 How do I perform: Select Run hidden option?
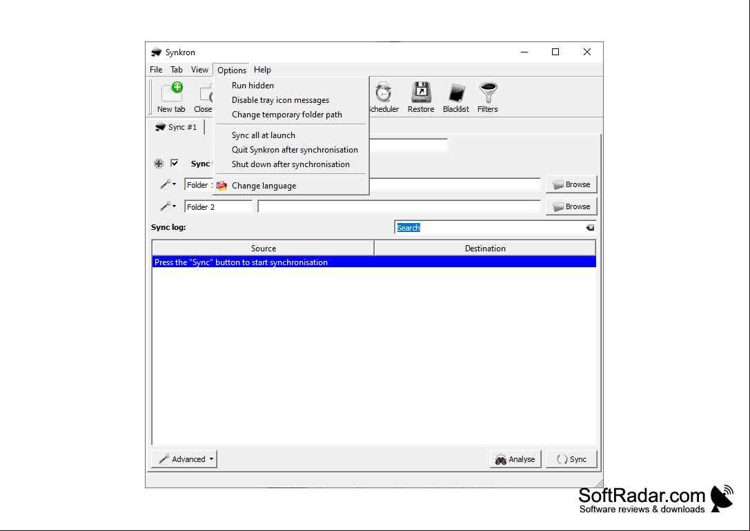tap(291, 86)
